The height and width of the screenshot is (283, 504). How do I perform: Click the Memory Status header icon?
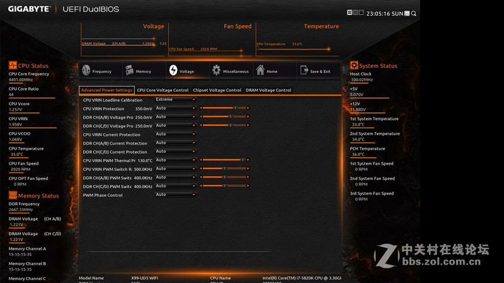[x=13, y=195]
